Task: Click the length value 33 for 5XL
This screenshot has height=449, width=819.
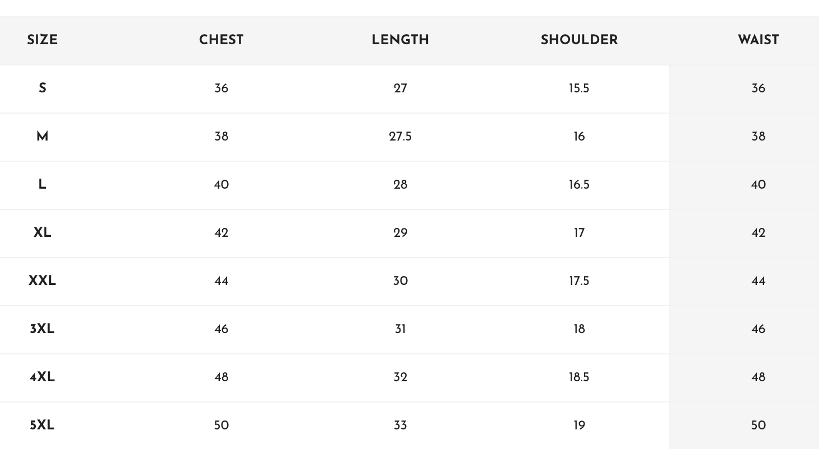Action: [401, 425]
